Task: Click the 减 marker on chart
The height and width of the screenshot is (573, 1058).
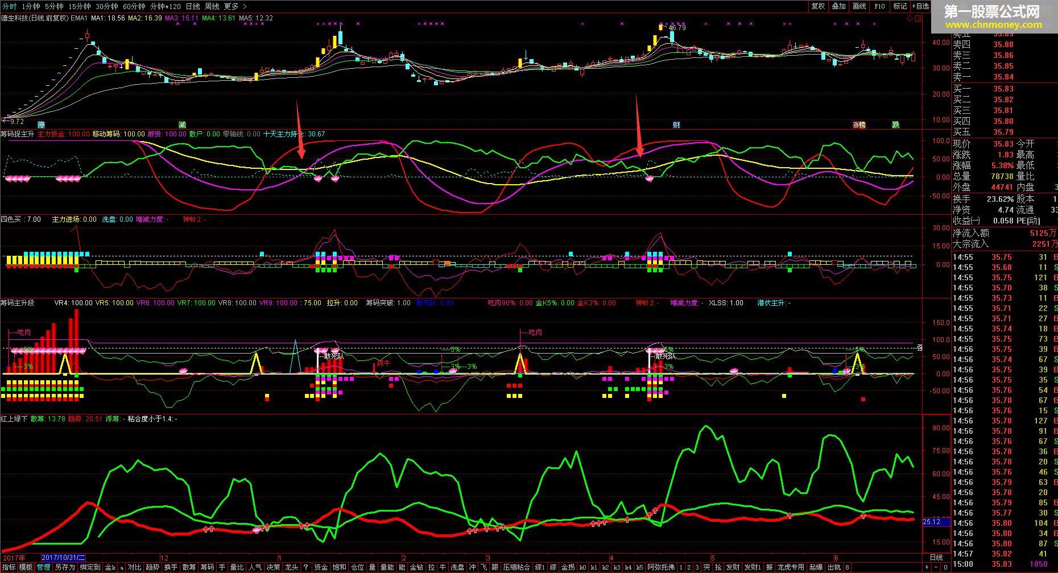Action: (182, 124)
